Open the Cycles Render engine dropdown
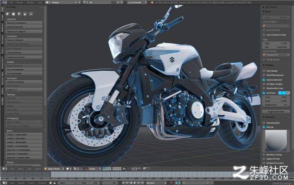The width and height of the screenshot is (294, 185). [x=137, y=2]
